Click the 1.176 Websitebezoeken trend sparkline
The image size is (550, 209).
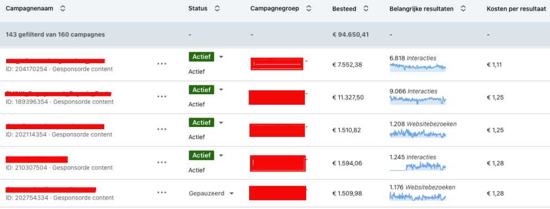[x=417, y=197]
